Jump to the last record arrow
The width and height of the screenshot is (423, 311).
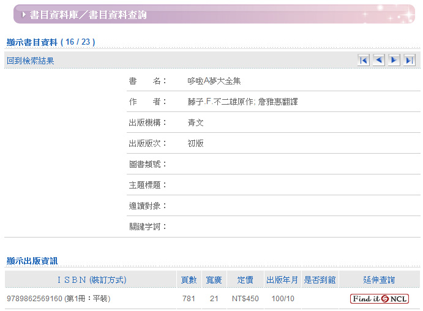(410, 60)
